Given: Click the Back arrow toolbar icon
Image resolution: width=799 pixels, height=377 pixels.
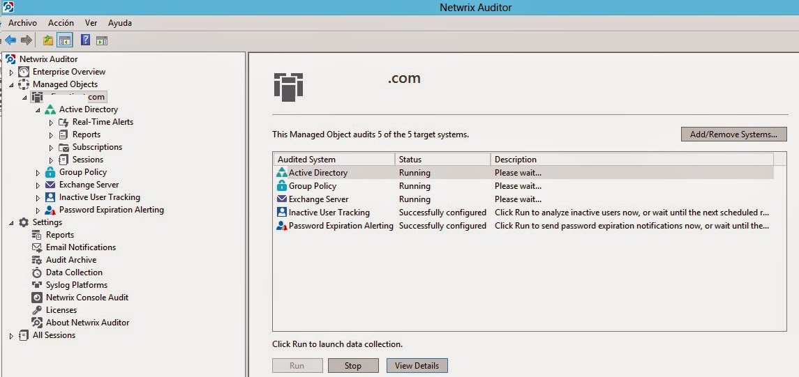Looking at the screenshot, I should (10, 40).
